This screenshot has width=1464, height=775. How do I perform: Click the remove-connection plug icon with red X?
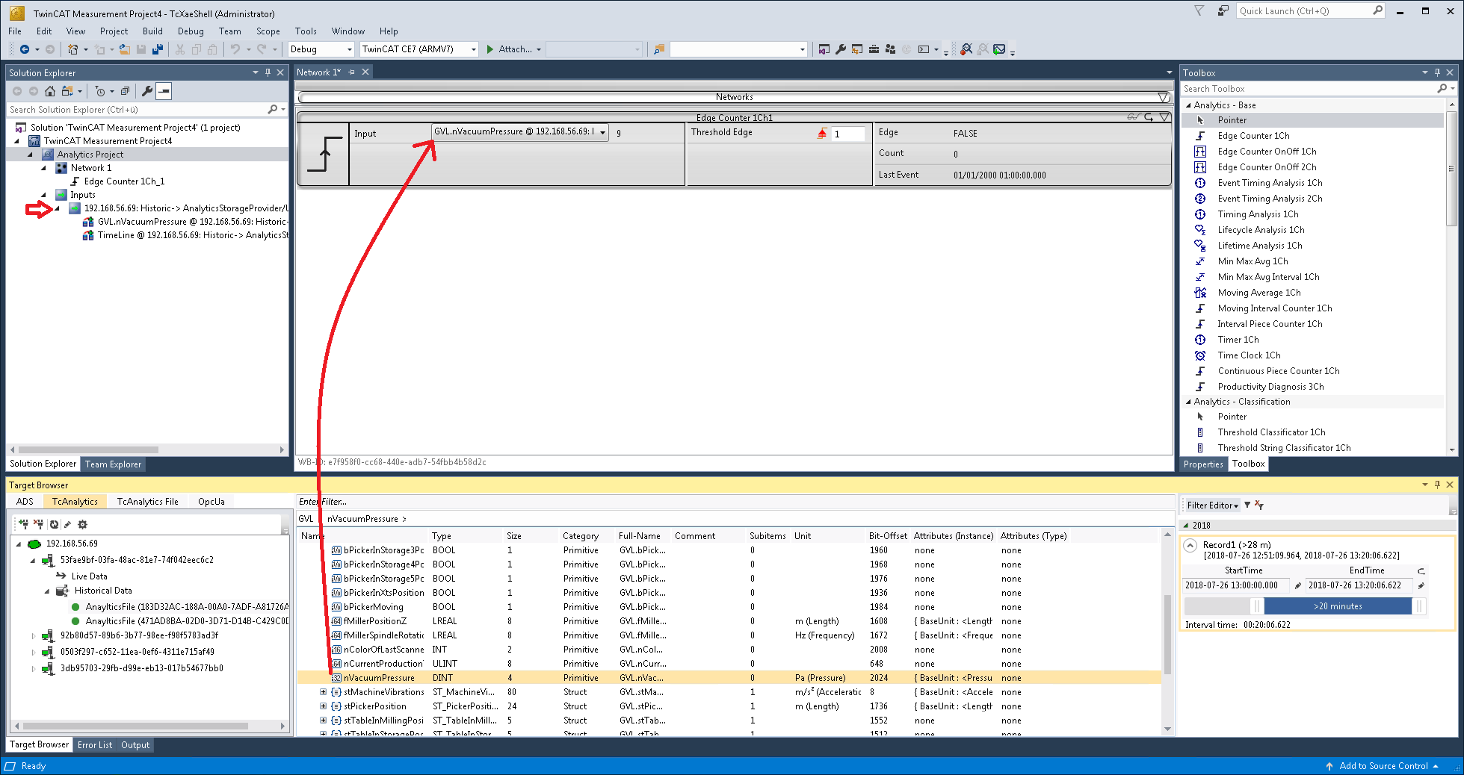tap(38, 524)
